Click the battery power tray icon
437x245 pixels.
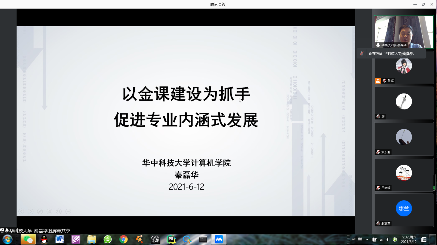tap(374, 240)
